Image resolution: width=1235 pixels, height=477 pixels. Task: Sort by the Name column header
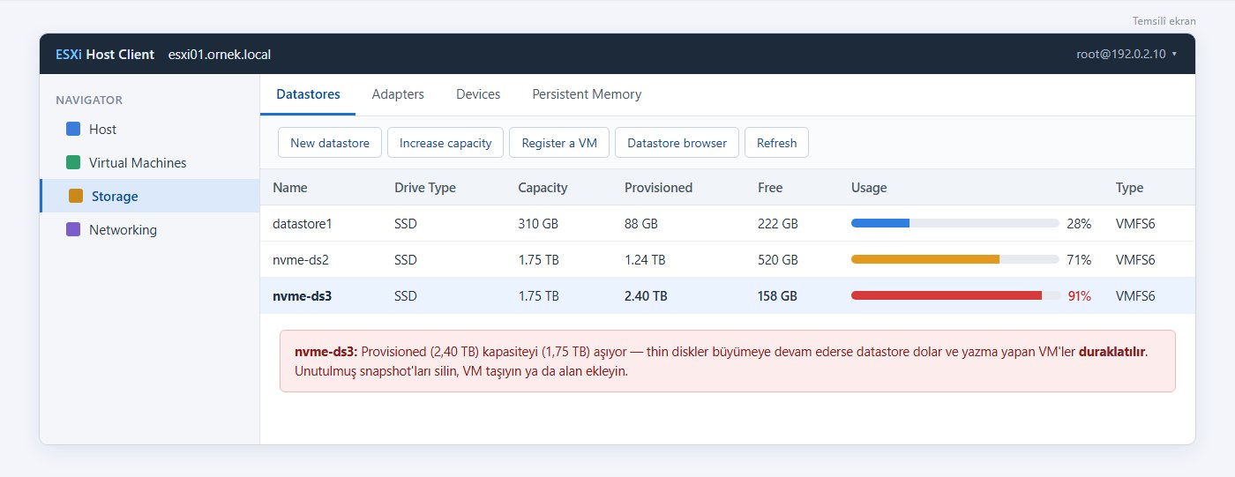pos(290,188)
